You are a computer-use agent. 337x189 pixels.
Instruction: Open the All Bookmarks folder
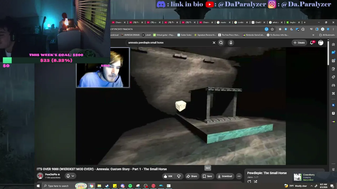tap(327, 35)
